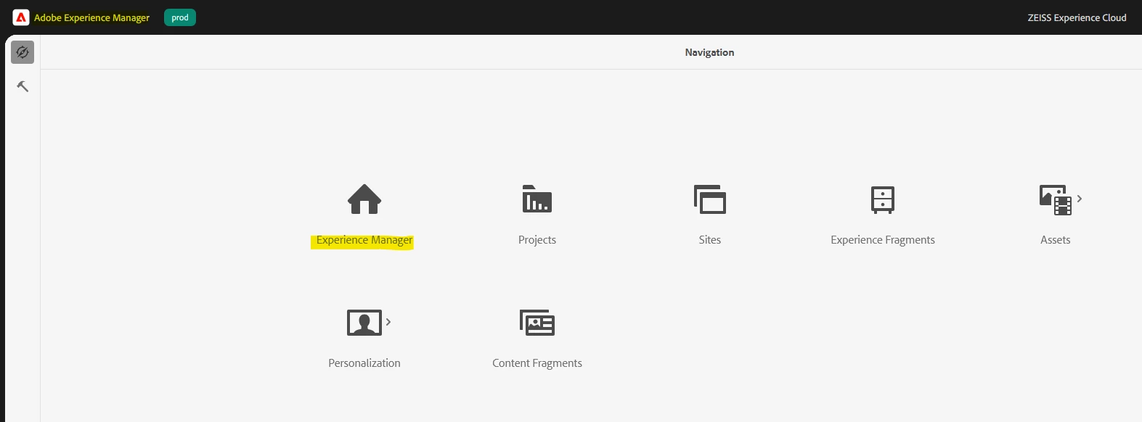The width and height of the screenshot is (1142, 422).
Task: Expand the Personalization submenu chevron
Action: (388, 322)
